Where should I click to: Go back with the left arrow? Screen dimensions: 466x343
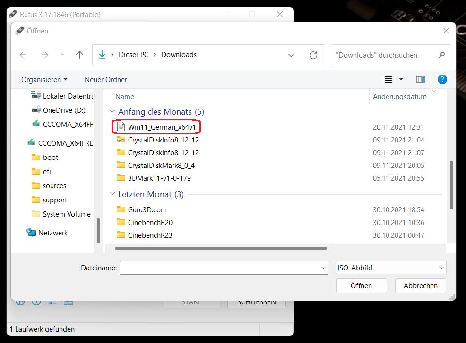coord(23,55)
